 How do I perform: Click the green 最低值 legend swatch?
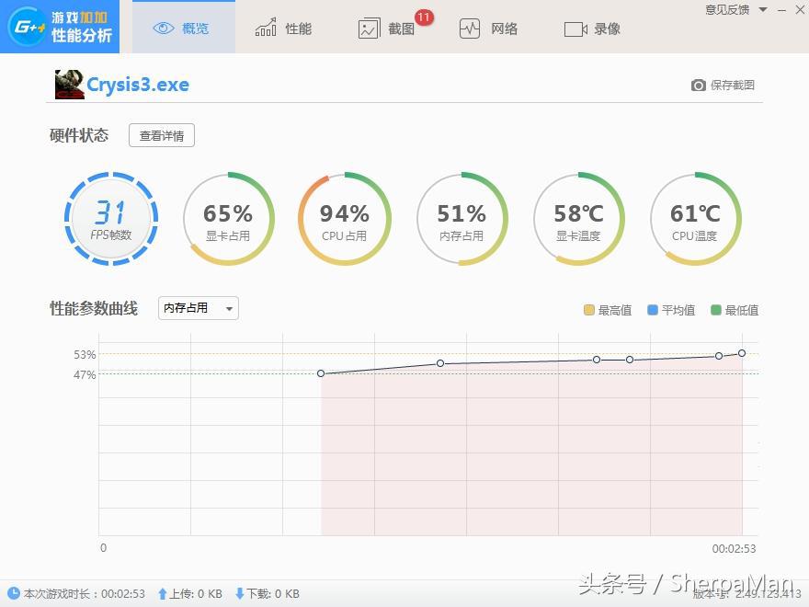pyautogui.click(x=715, y=310)
